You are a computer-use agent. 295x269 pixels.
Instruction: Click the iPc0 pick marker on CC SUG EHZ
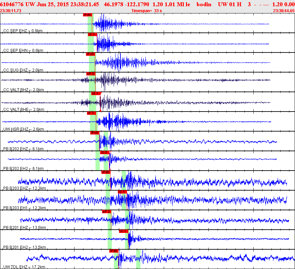(90, 54)
